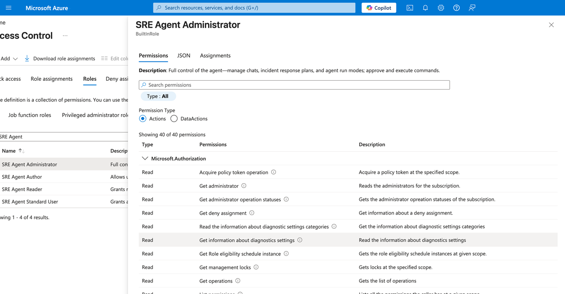Close the SRE Agent Administrator panel
The image size is (565, 294).
click(x=551, y=25)
